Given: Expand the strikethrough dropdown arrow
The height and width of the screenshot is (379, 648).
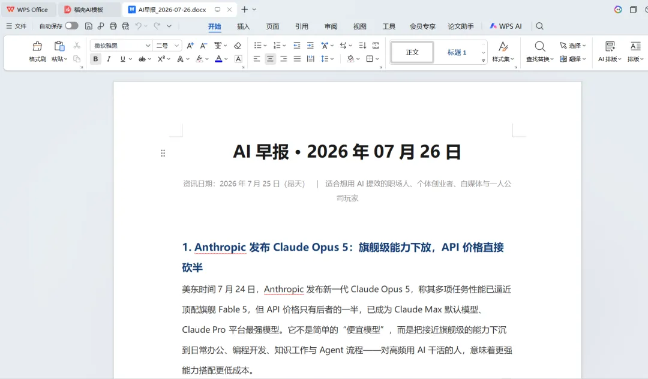Looking at the screenshot, I should tap(149, 59).
